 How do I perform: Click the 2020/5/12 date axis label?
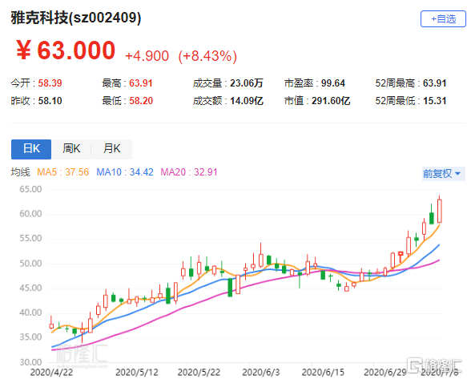point(137,373)
